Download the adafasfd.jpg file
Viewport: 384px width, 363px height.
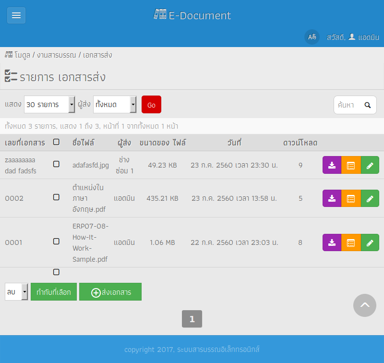click(332, 165)
